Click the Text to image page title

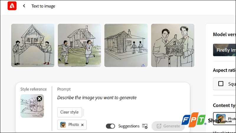[x=43, y=6]
